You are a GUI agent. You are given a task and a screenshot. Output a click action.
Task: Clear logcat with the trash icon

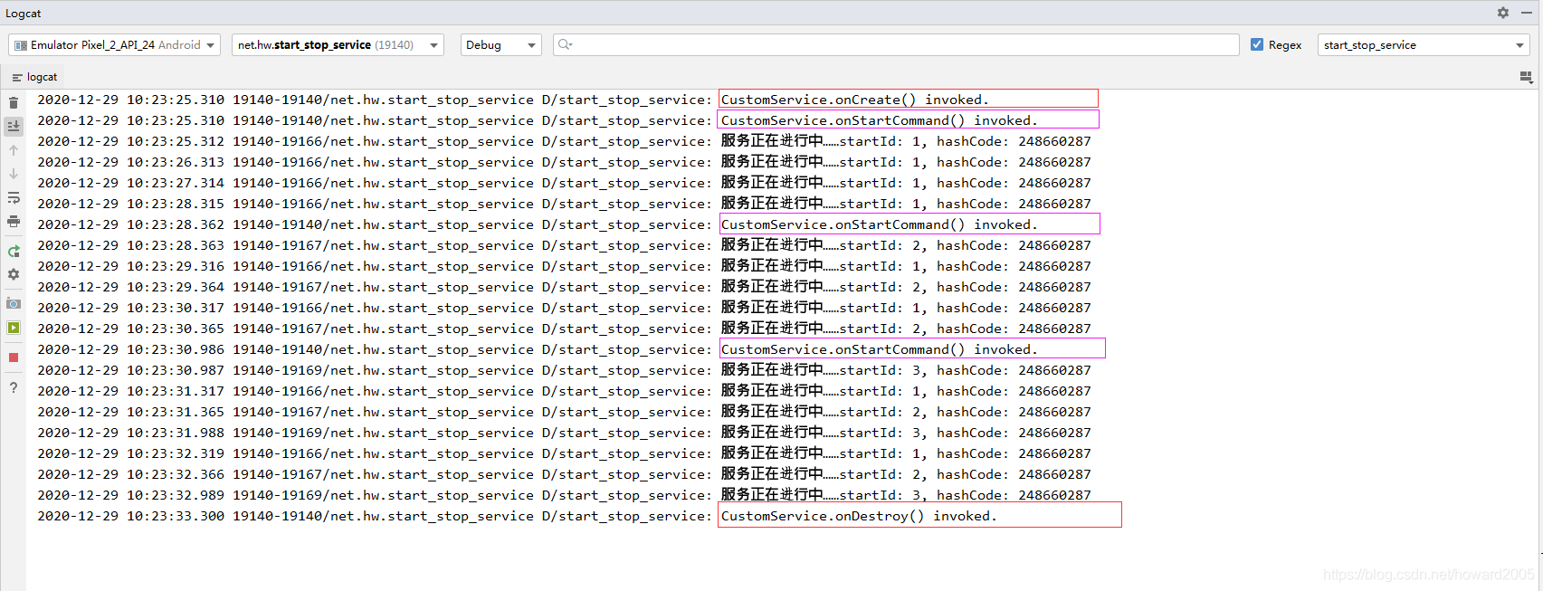[x=14, y=103]
